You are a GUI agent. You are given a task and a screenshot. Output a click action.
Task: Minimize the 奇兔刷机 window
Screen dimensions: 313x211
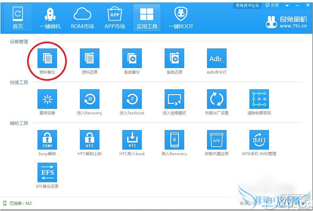click(297, 6)
